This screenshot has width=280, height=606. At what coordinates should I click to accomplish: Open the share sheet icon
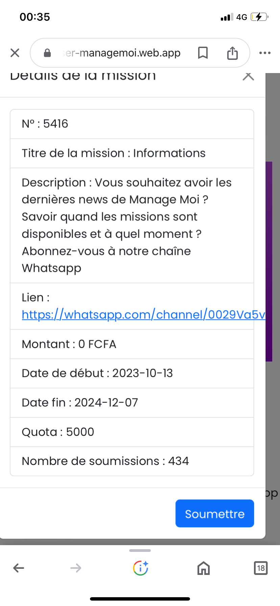tap(232, 53)
